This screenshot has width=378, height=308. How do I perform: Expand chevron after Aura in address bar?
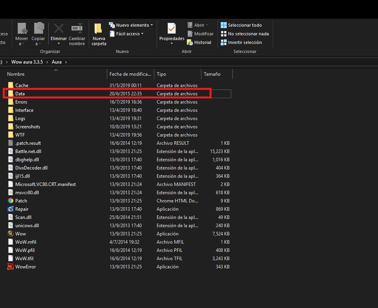coord(66,62)
